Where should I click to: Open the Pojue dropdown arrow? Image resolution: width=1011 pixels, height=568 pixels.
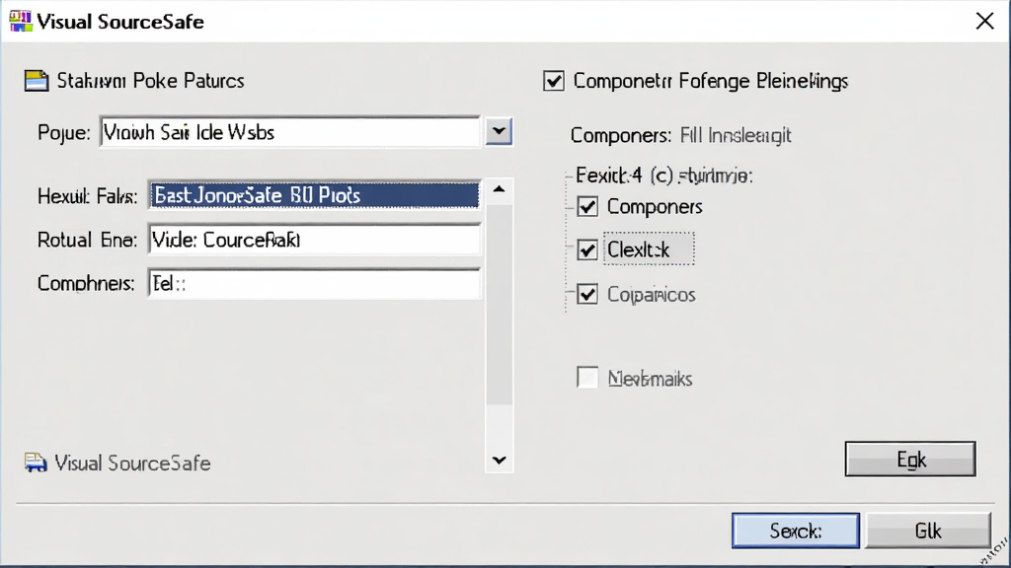(499, 131)
